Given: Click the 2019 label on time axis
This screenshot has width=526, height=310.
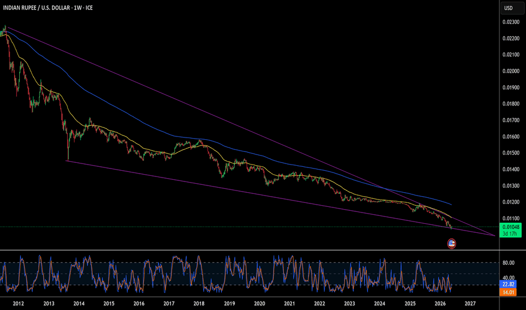Looking at the screenshot, I should coord(230,304).
